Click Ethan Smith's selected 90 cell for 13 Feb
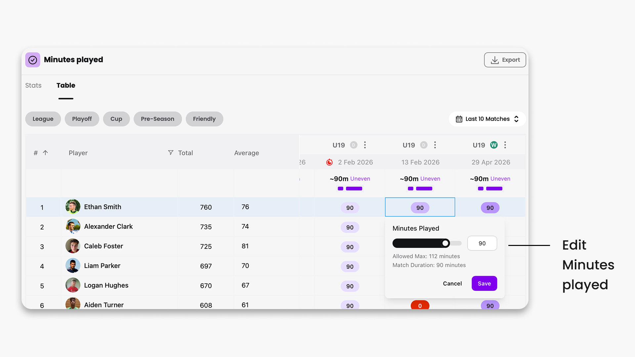This screenshot has height=357, width=635. (x=420, y=208)
